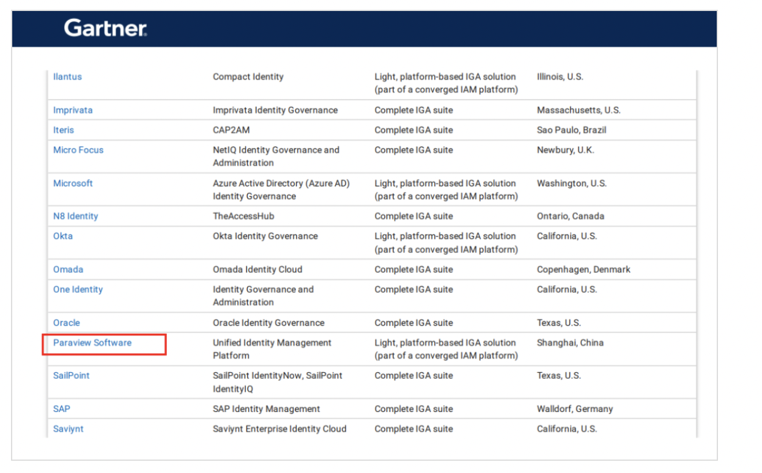Viewport: 762px width, 473px height.
Task: Select Texas, U.S. in SailPoint row
Action: [559, 376]
